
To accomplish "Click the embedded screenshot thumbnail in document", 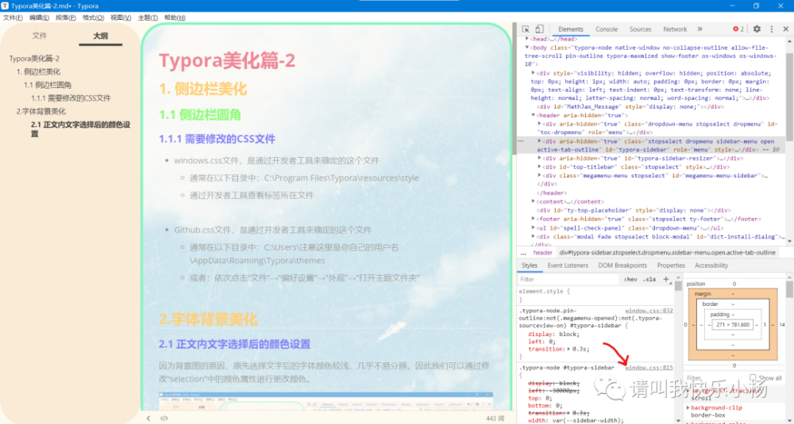I will (326, 401).
